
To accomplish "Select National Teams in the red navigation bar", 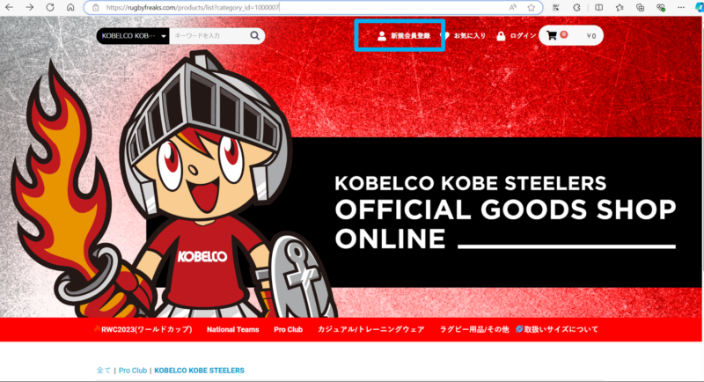I will [232, 329].
